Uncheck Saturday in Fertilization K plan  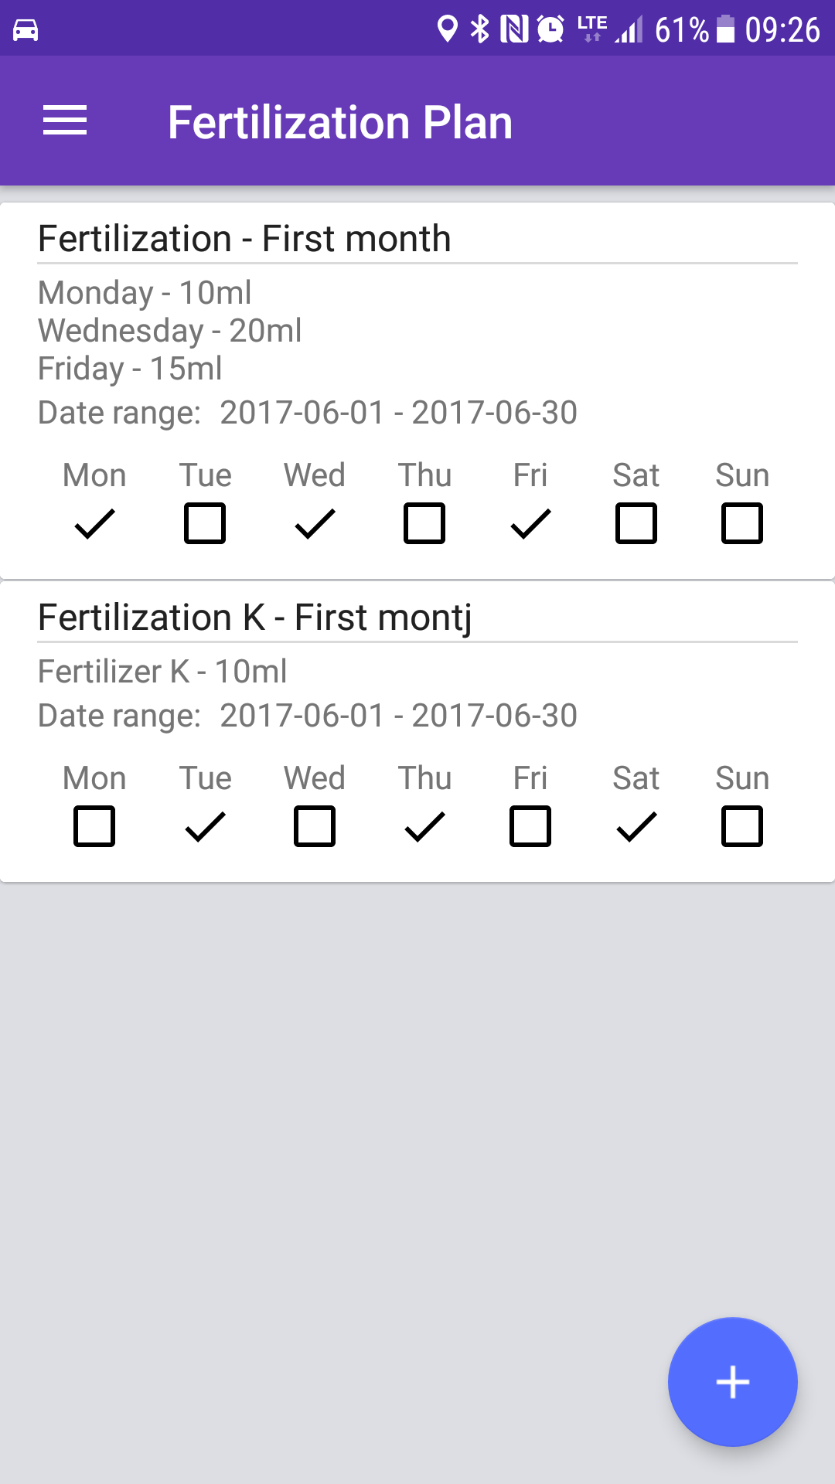(636, 826)
